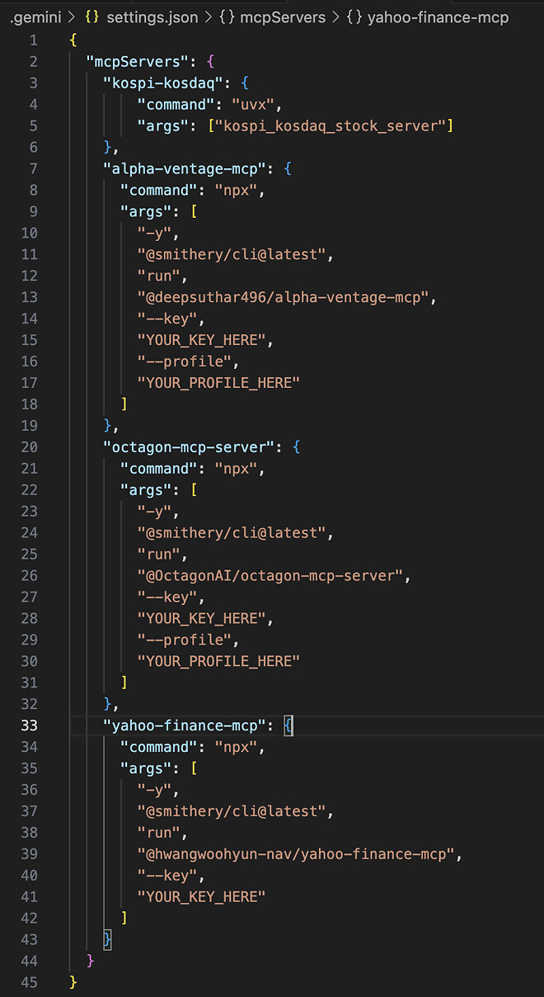Click "YOUR_PROFILE_HERE" on line 30

pos(218,662)
